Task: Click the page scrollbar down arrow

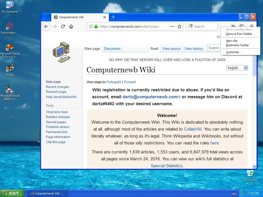Action: 254,166
